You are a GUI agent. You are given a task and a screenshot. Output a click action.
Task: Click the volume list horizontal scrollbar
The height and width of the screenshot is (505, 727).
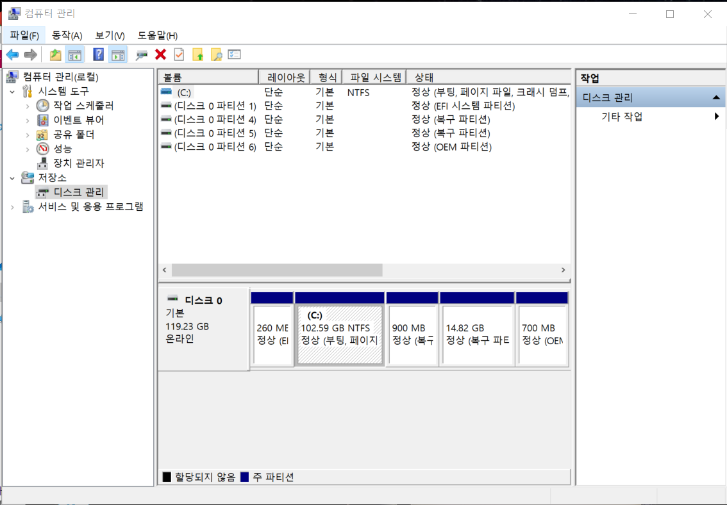pyautogui.click(x=364, y=270)
